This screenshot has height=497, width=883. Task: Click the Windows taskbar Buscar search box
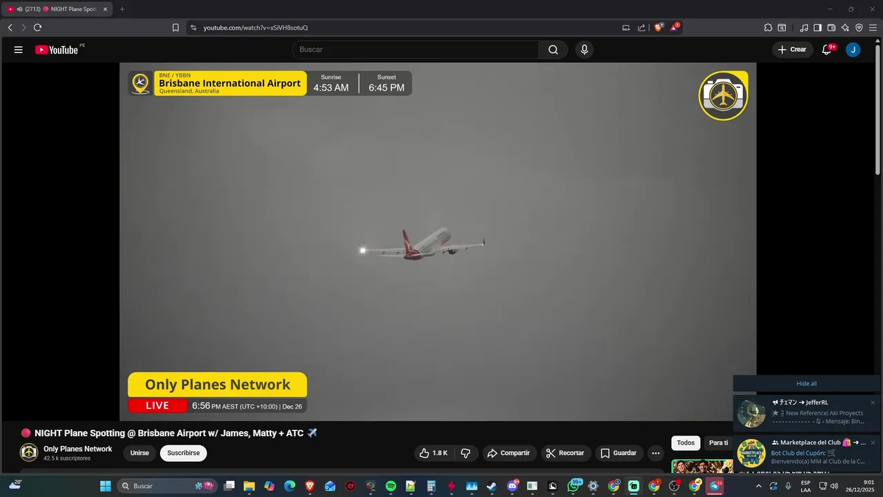[x=167, y=486]
